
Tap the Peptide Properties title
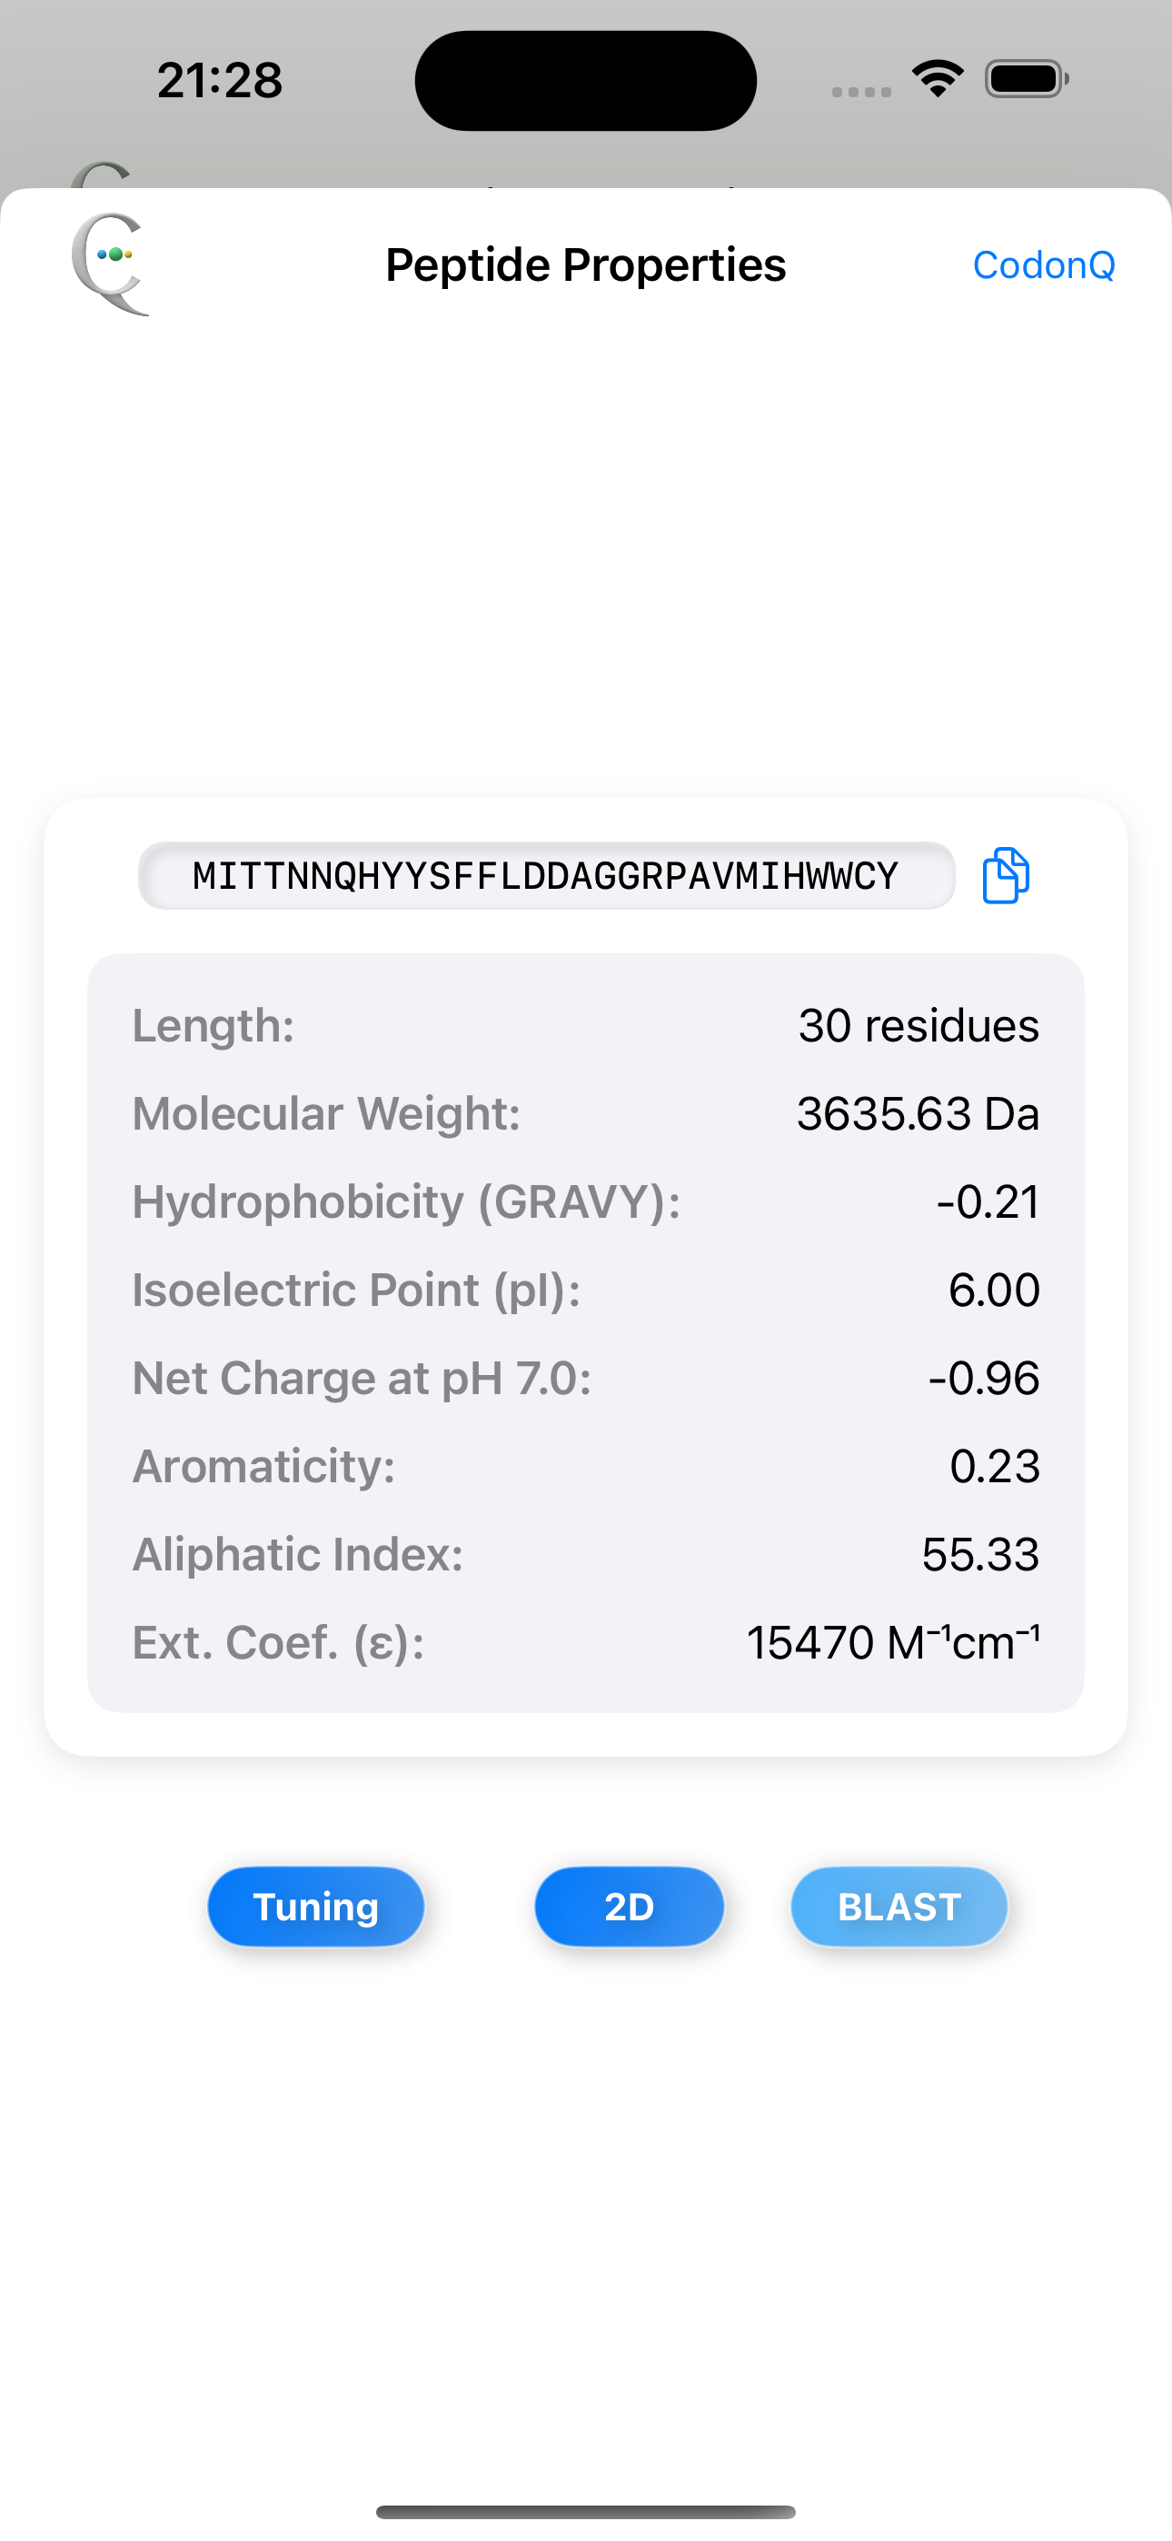tap(586, 265)
